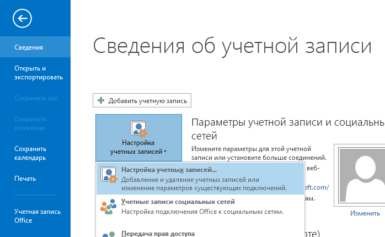Click 'Настройка подключения Office к социальным сетям' text

(202, 212)
